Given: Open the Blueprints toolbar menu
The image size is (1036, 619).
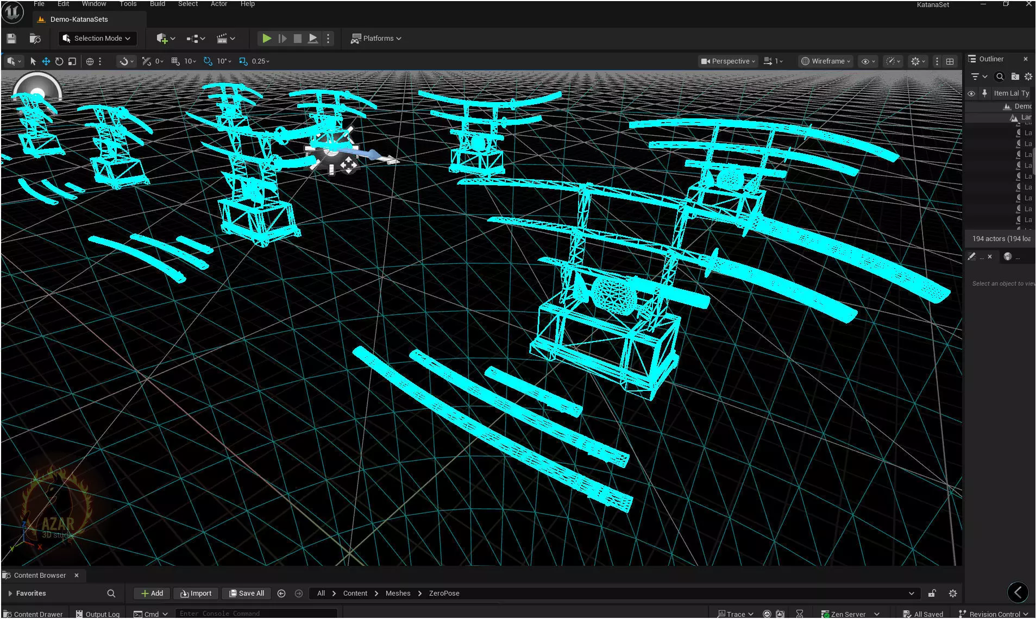Looking at the screenshot, I should (x=196, y=39).
